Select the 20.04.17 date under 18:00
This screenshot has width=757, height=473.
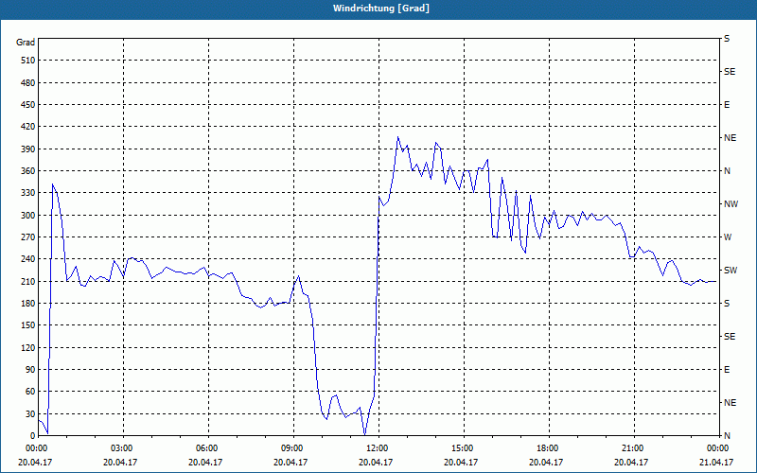tap(546, 462)
